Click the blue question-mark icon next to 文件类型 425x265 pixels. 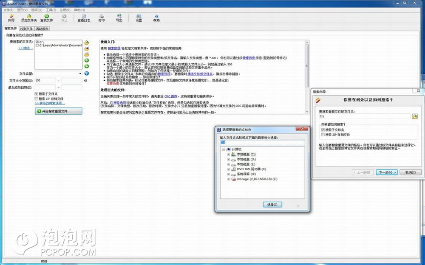(x=87, y=73)
